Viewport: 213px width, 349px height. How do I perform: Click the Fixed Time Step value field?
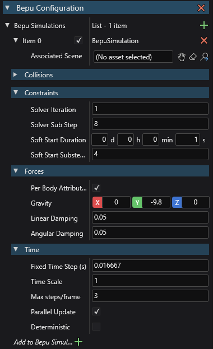pyautogui.click(x=150, y=266)
